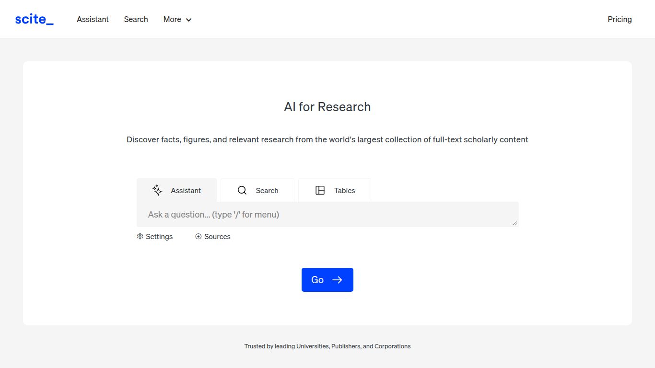Screen dimensions: 655x368
Task: Switch to the Search tab label
Action: click(x=267, y=190)
